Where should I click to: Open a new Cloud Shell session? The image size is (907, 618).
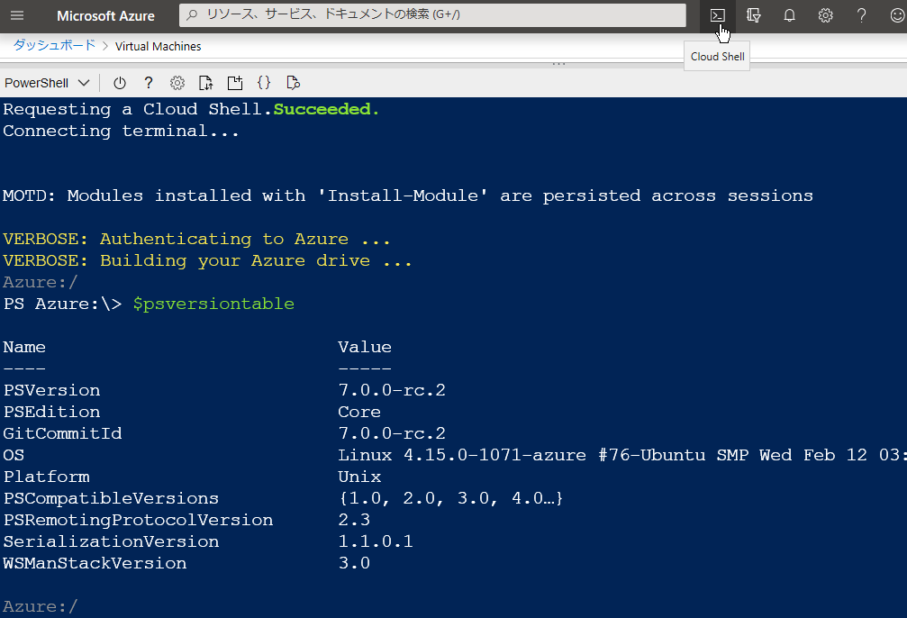point(234,82)
